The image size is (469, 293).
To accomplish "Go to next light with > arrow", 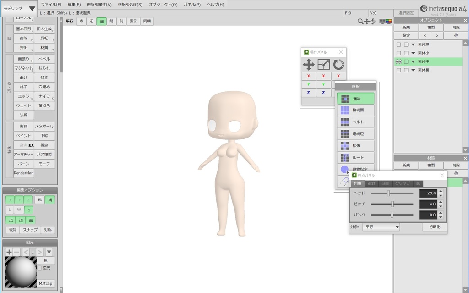I will pos(39,252).
